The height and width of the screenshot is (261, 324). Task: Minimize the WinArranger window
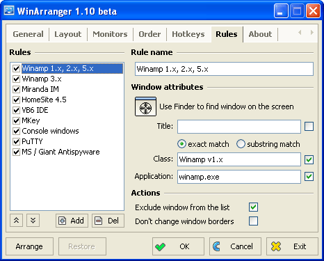click(280, 11)
